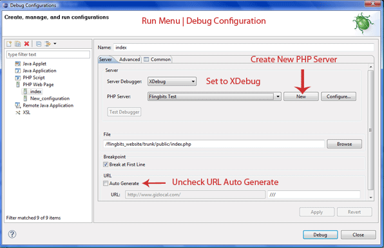This screenshot has width=384, height=248.
Task: Click the Duplicate configuration icon
Action: coord(17,44)
